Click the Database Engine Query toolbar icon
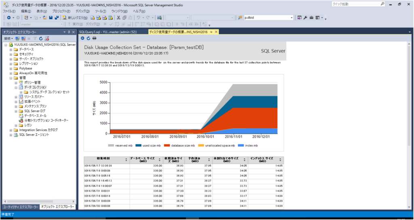The image size is (414, 220). 93,18
